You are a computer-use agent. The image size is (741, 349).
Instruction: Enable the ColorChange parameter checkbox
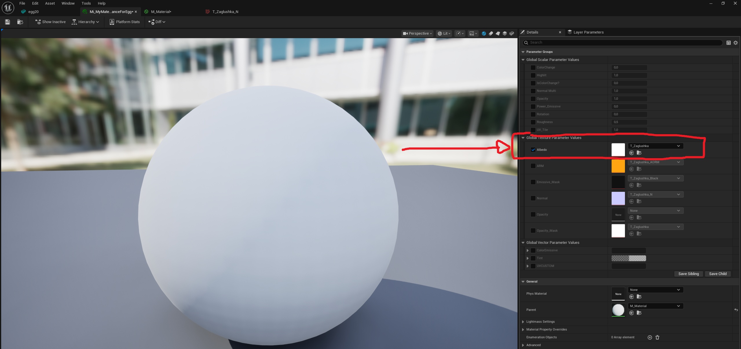533,68
